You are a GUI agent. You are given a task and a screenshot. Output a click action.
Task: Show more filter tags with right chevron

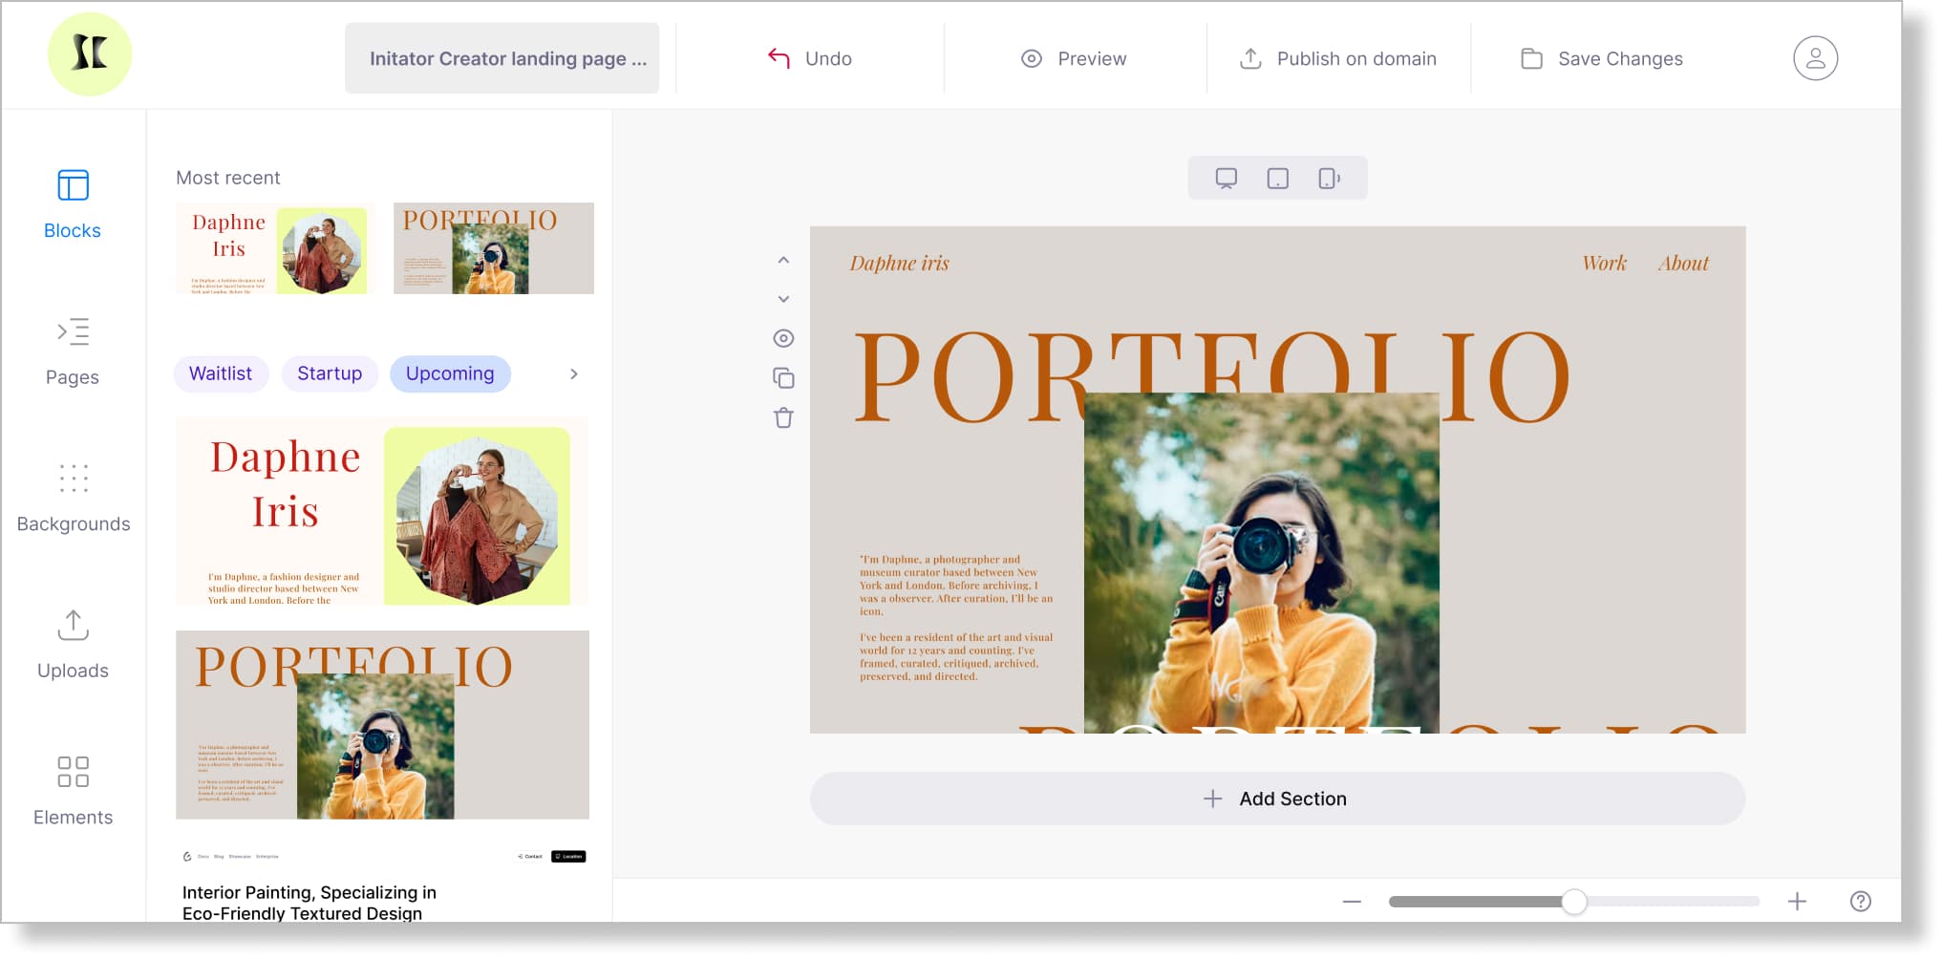tap(574, 373)
